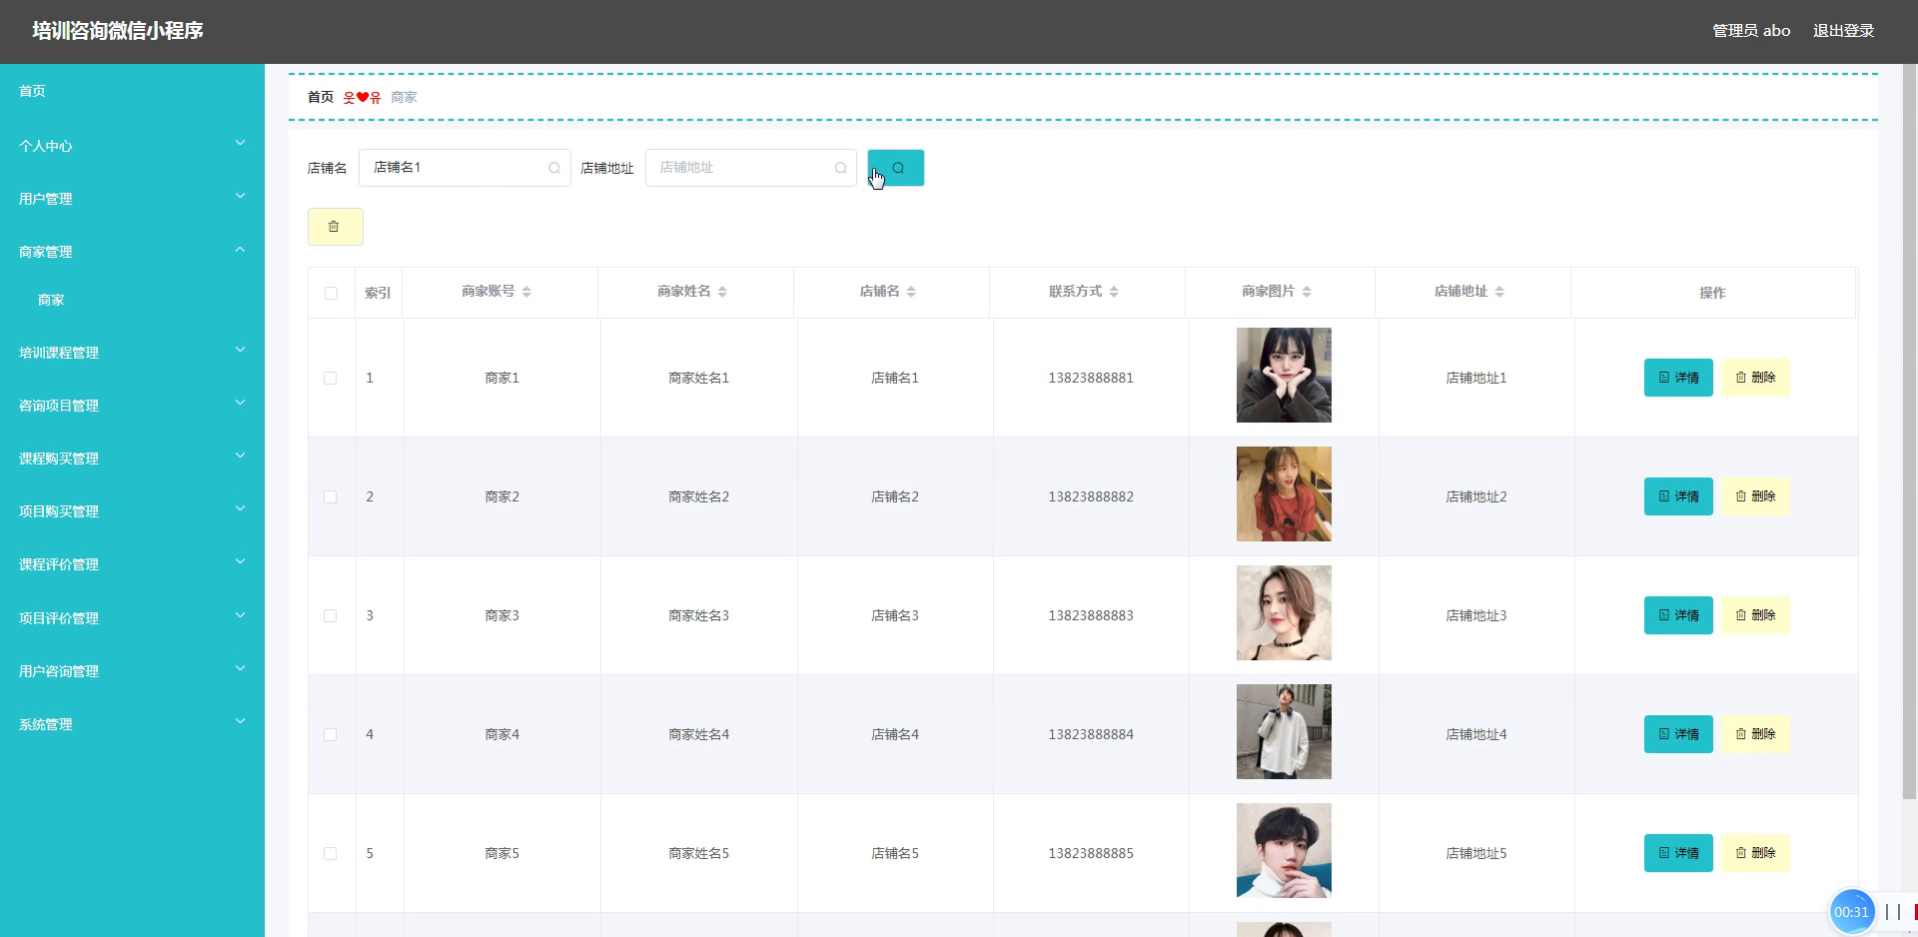
Task: Click magnifier icon in 店铺地址 field
Action: click(x=841, y=168)
